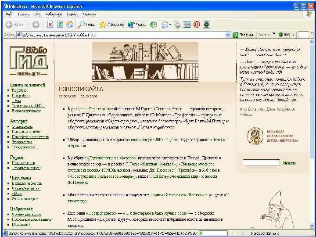Open the icq toolbar dropdown arrow
Viewport: 316px width, 237px height.
pyautogui.click(x=294, y=35)
